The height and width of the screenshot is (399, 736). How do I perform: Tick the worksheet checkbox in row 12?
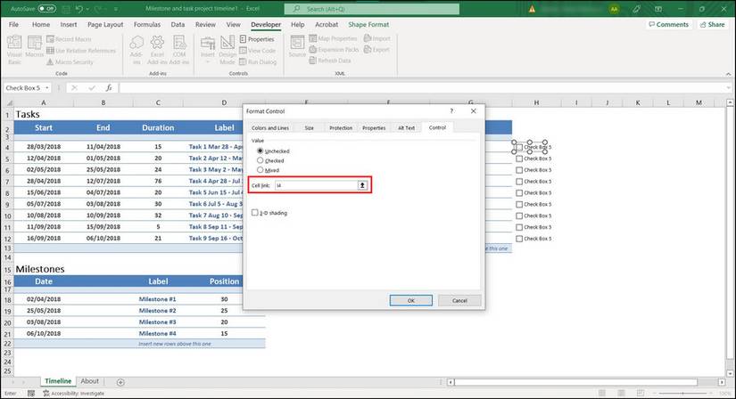point(519,239)
